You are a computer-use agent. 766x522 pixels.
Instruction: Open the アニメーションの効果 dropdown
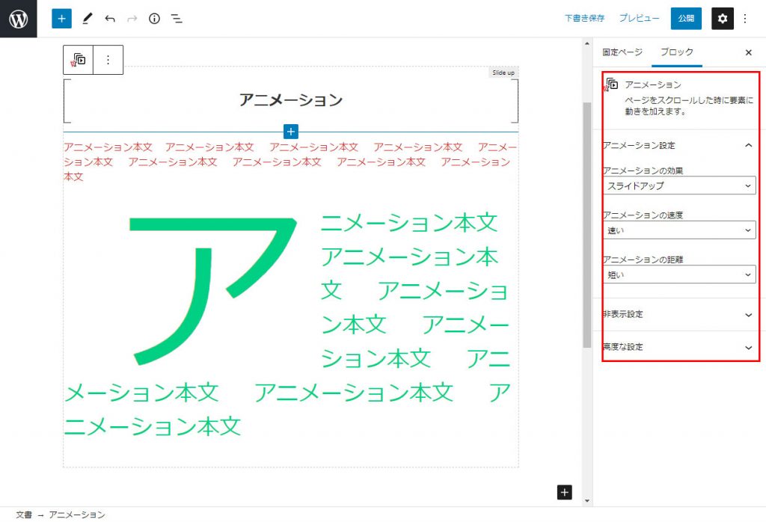[x=678, y=185]
